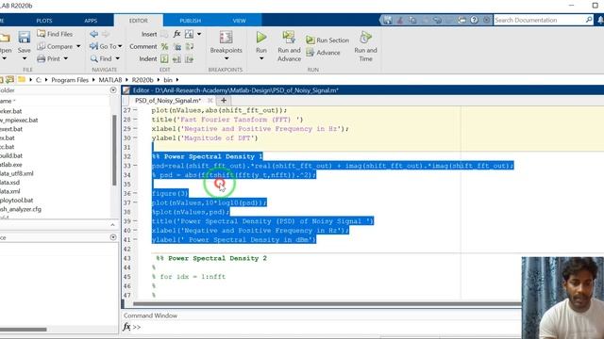The height and width of the screenshot is (339, 604).
Task: Select deploytool.bat in folder list
Action: tap(17, 201)
